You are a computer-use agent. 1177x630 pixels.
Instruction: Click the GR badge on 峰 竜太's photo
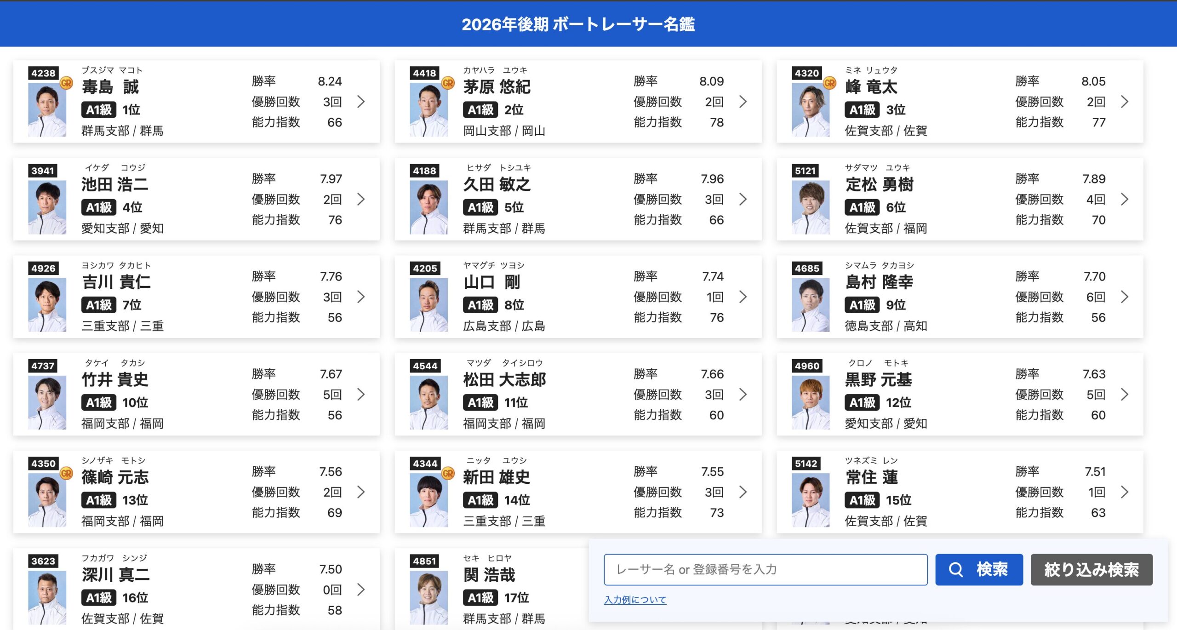[830, 83]
